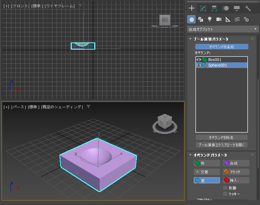Open perspective viewport [標準] quality menu
Viewport: 260px width, 205px height.
tap(34, 107)
